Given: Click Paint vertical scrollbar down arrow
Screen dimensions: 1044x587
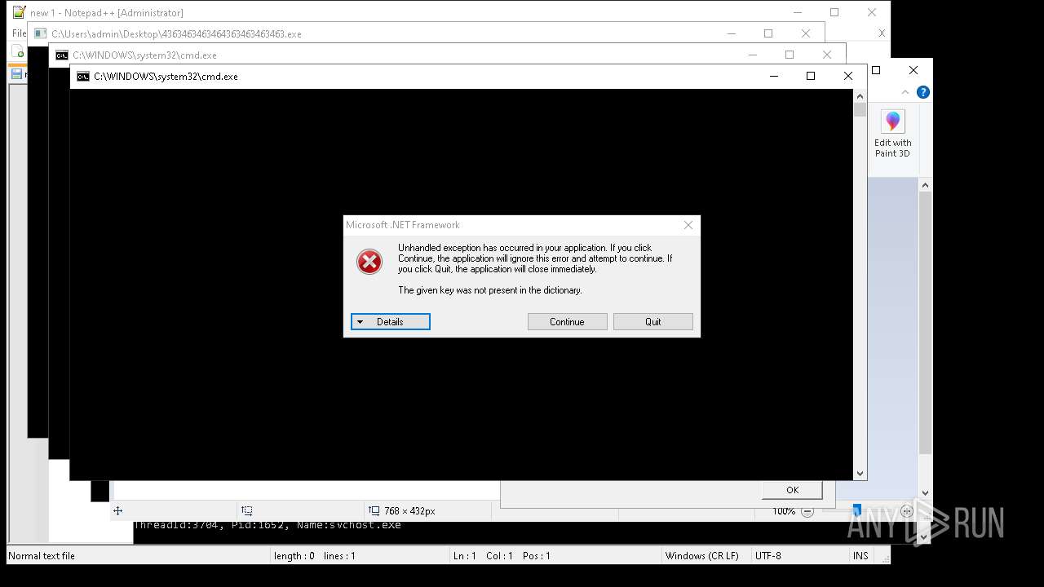Looking at the screenshot, I should pos(925,492).
